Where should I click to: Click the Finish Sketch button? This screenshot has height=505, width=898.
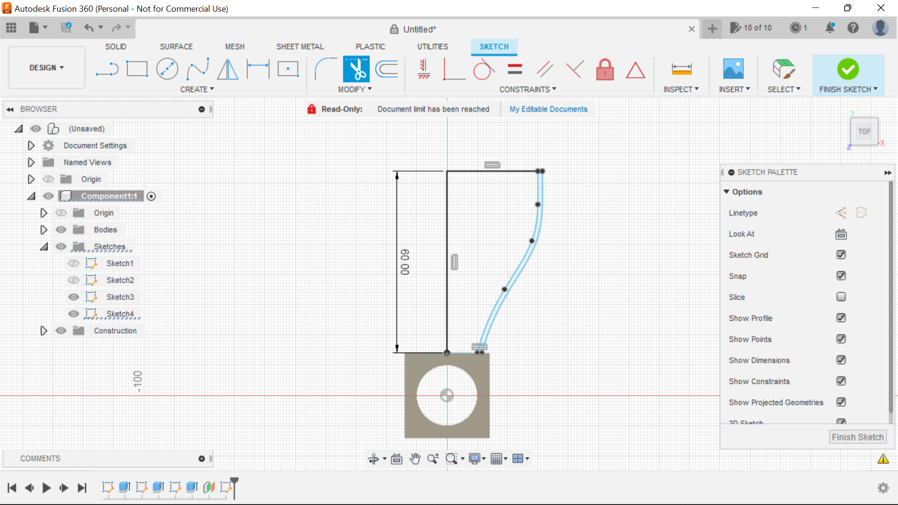tap(858, 437)
